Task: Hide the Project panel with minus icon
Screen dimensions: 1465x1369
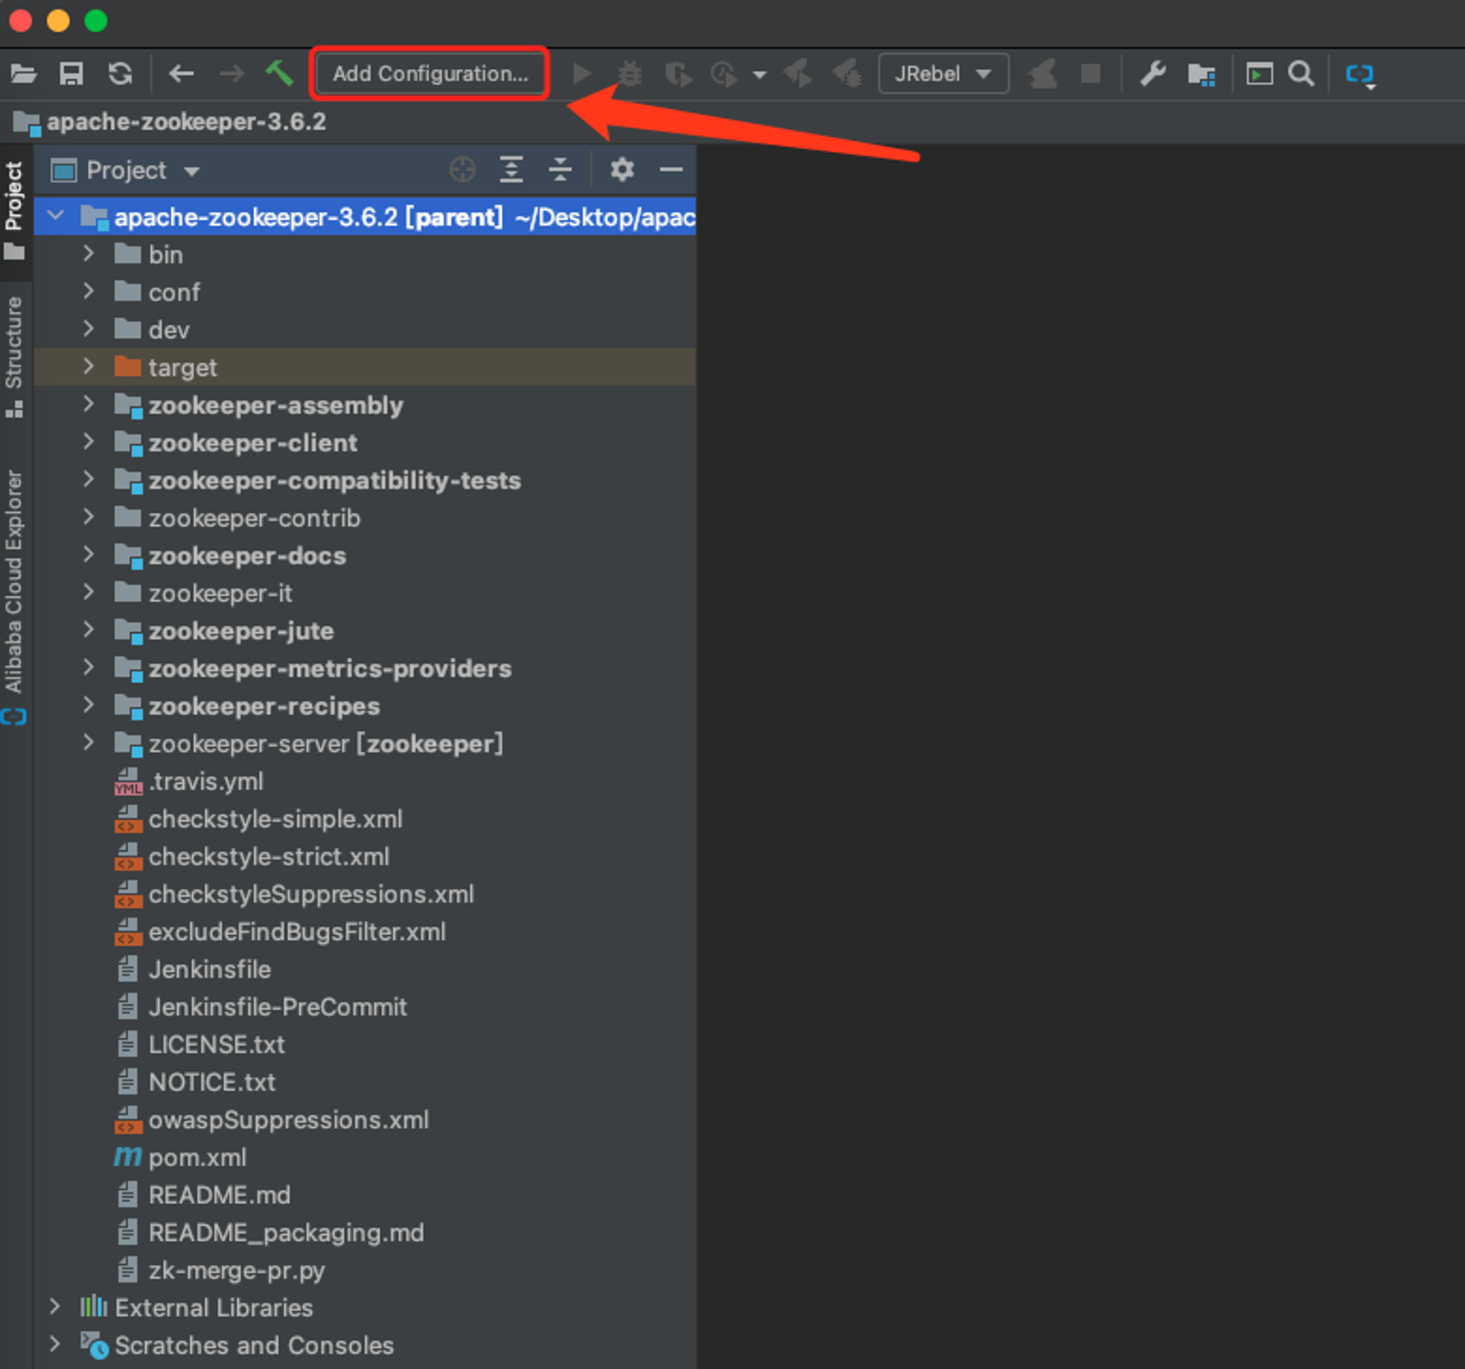Action: [670, 170]
